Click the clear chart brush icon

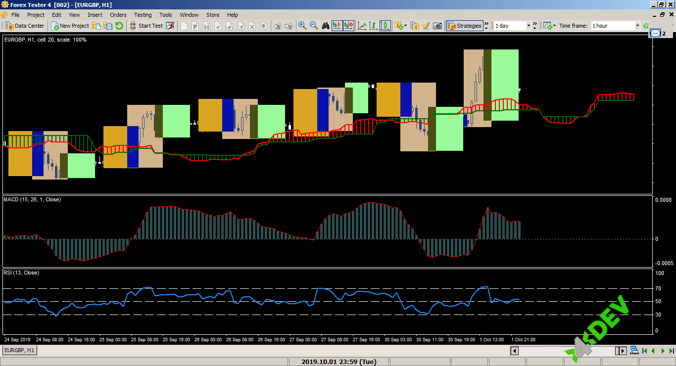pos(426,25)
